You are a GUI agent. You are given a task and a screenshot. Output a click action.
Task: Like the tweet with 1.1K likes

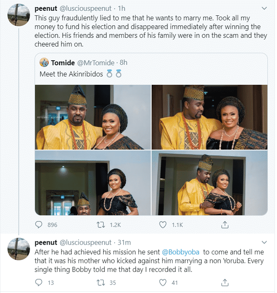point(163,225)
